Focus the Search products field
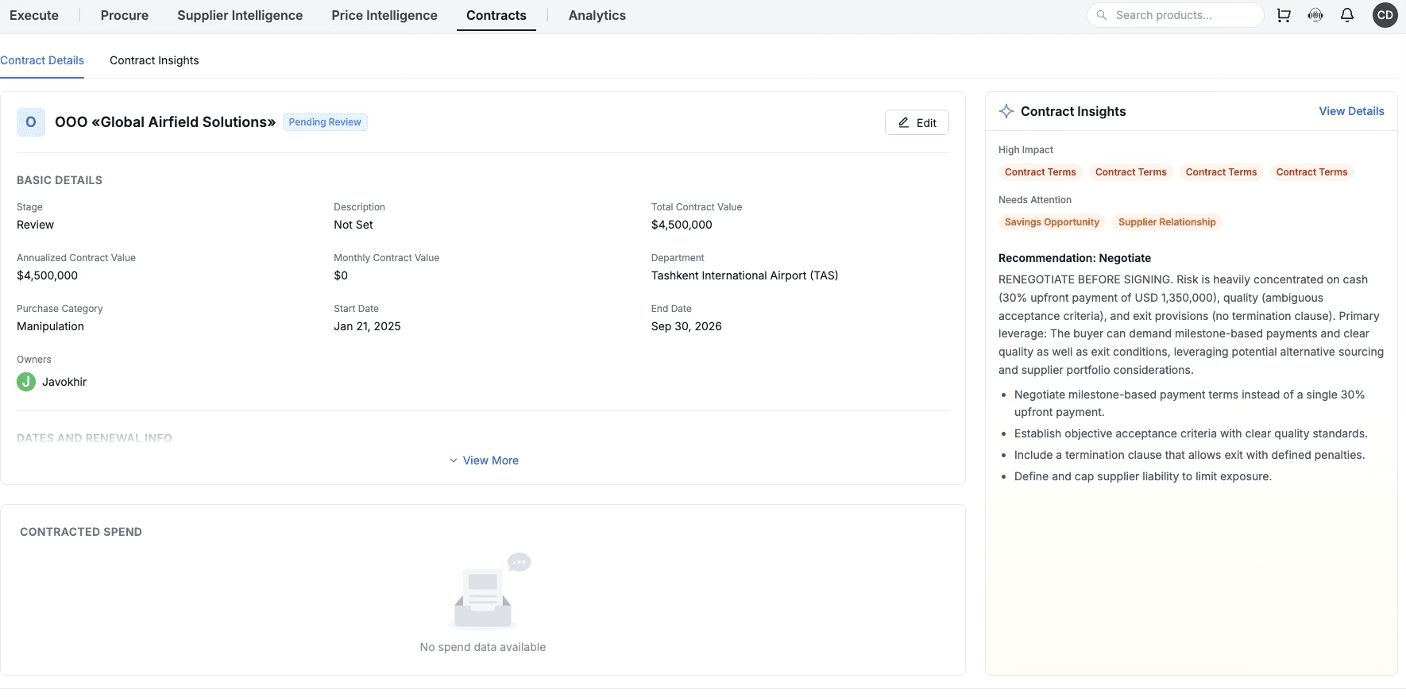The height and width of the screenshot is (697, 1406). click(1175, 15)
